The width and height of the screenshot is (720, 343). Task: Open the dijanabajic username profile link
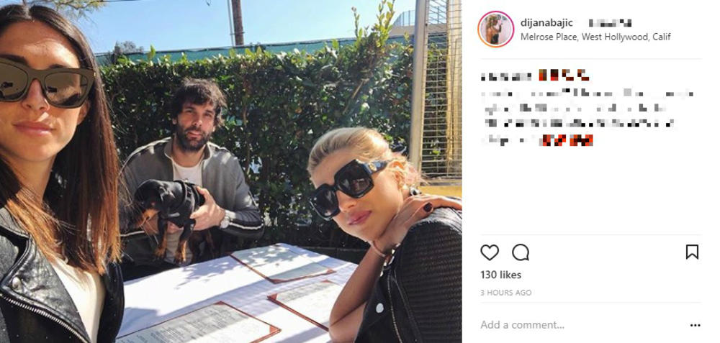pyautogui.click(x=546, y=23)
